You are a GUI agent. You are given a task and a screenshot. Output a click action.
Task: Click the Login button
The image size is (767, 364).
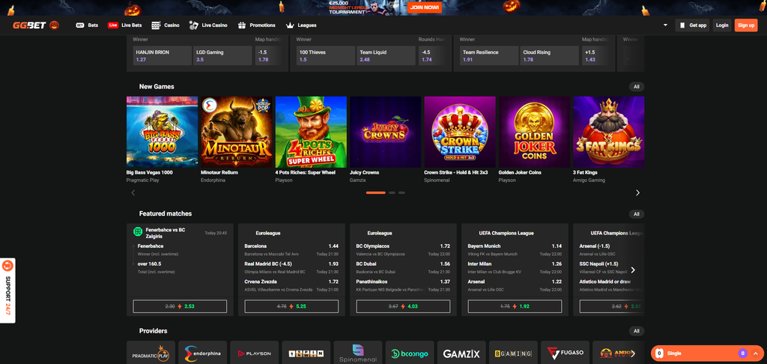click(722, 25)
